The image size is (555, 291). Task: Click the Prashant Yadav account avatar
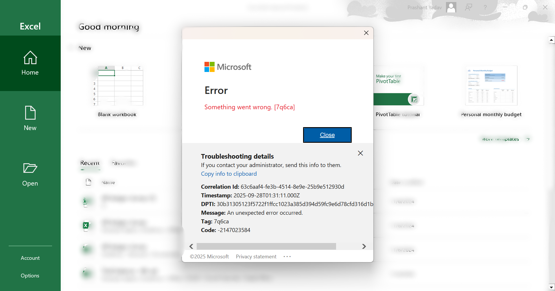(x=451, y=7)
